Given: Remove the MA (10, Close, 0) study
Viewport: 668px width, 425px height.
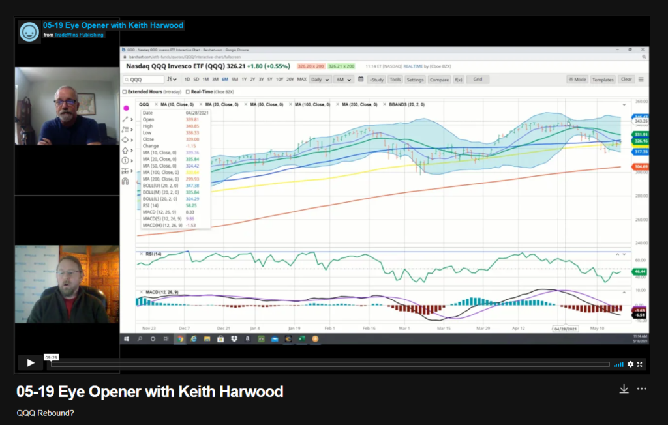Looking at the screenshot, I should click(x=156, y=104).
